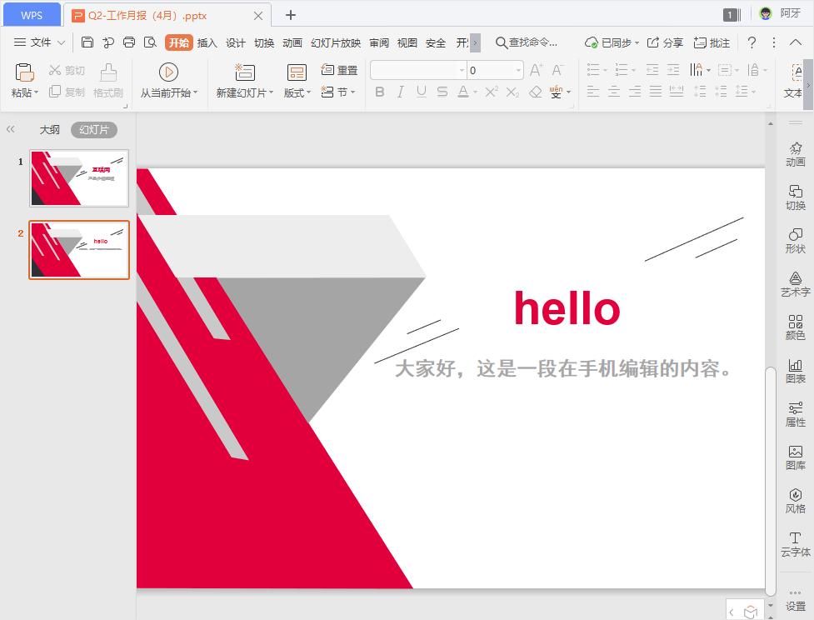Toggle center alignment paragraph button
814x620 pixels.
(x=613, y=92)
